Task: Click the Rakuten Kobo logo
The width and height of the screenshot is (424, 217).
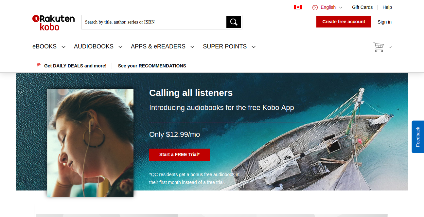Action: click(53, 22)
